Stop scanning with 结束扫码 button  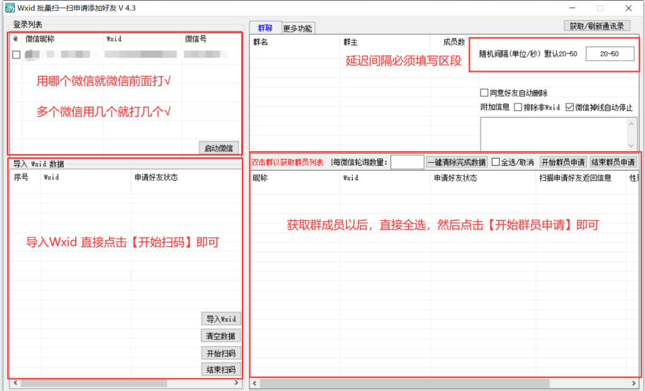(220, 369)
